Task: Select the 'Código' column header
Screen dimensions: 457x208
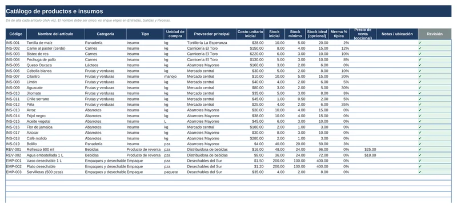Action: point(16,34)
